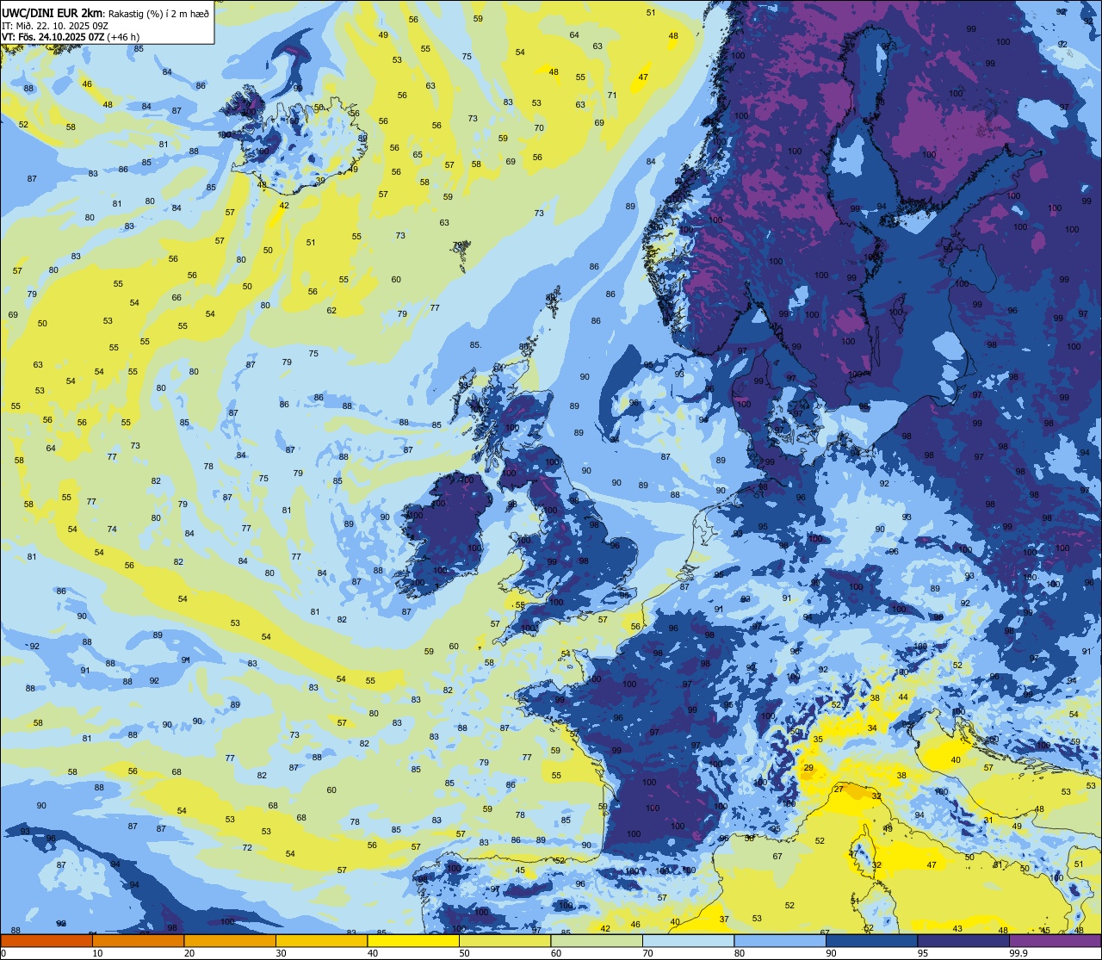Viewport: 1102px width, 960px height.
Task: Click the legend swatch between 80 and 90
Action: [x=780, y=940]
